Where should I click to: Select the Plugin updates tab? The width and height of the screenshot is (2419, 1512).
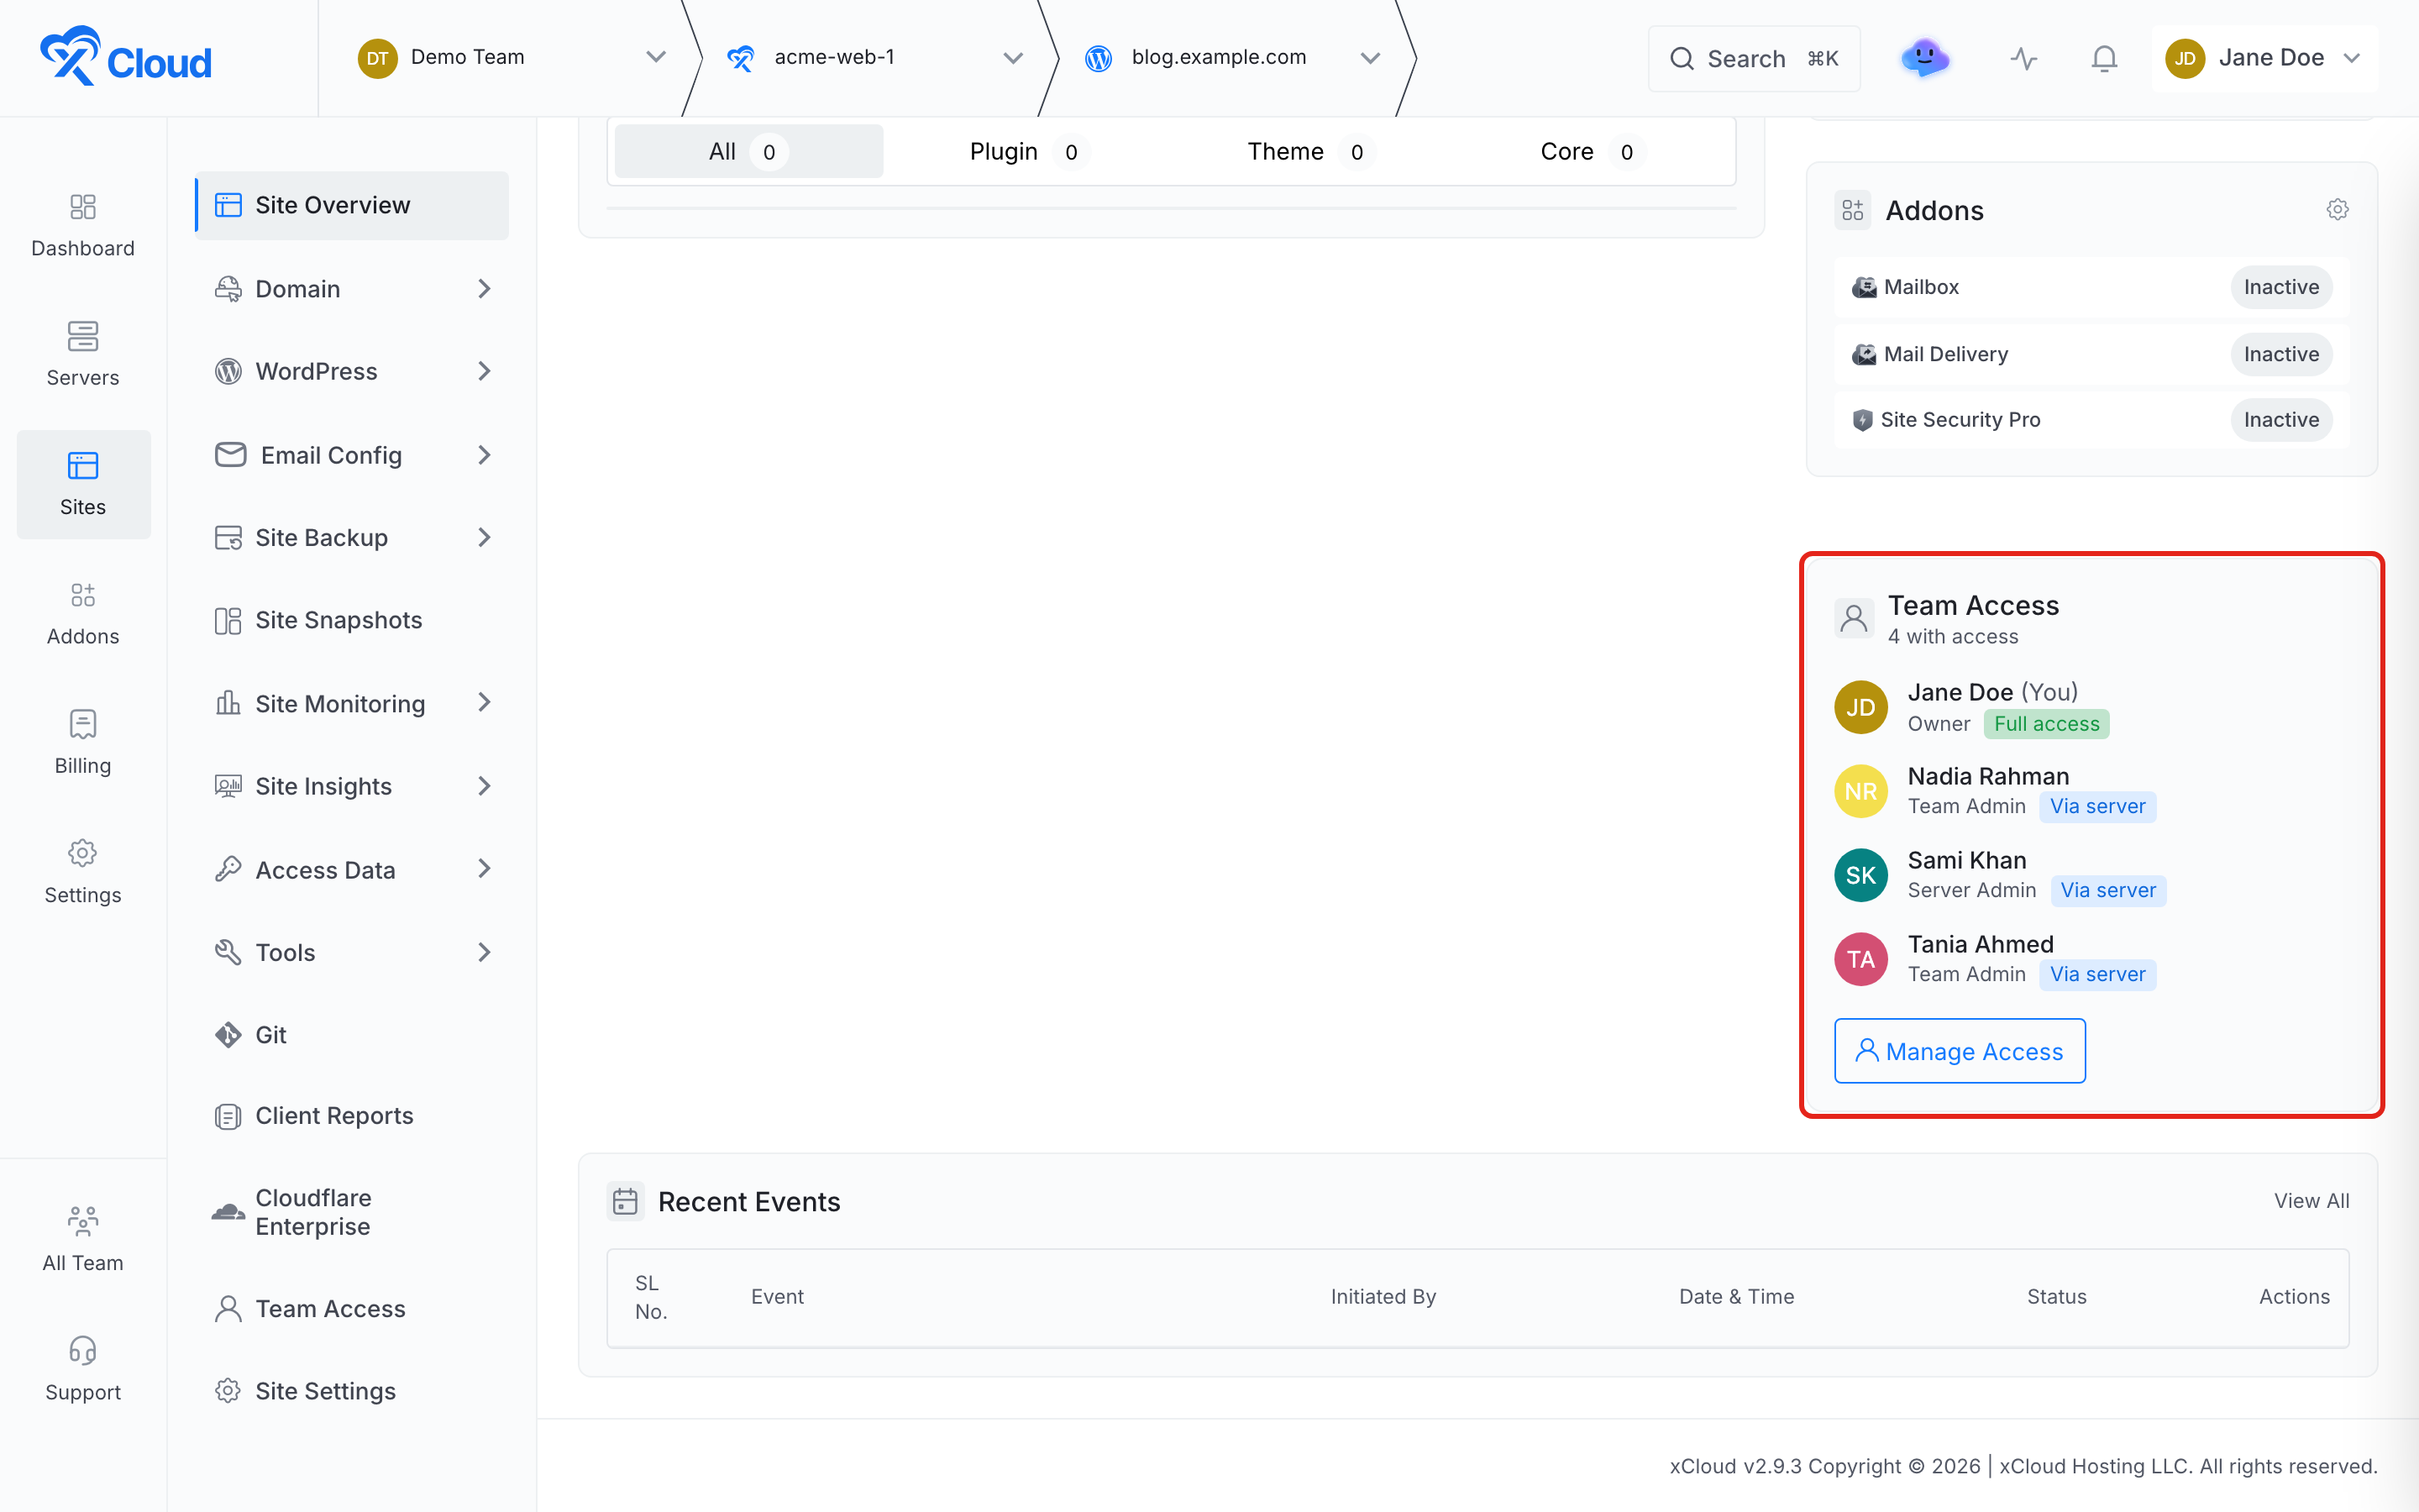coord(1029,151)
